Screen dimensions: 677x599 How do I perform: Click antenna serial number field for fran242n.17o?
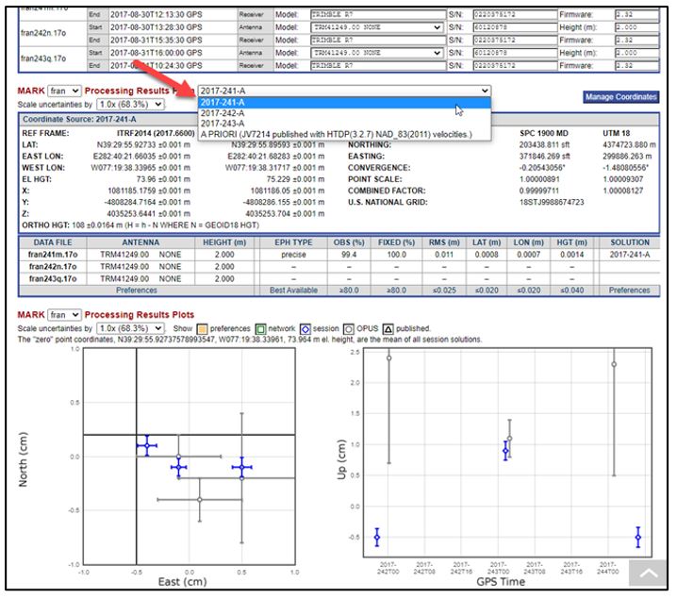pos(515,27)
